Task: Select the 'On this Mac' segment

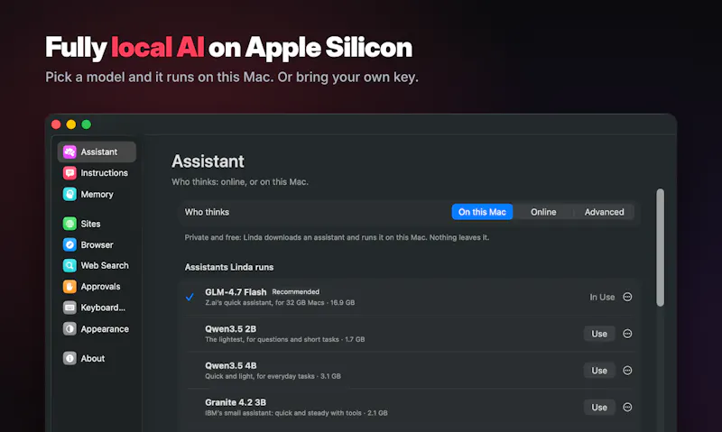Action: (482, 212)
